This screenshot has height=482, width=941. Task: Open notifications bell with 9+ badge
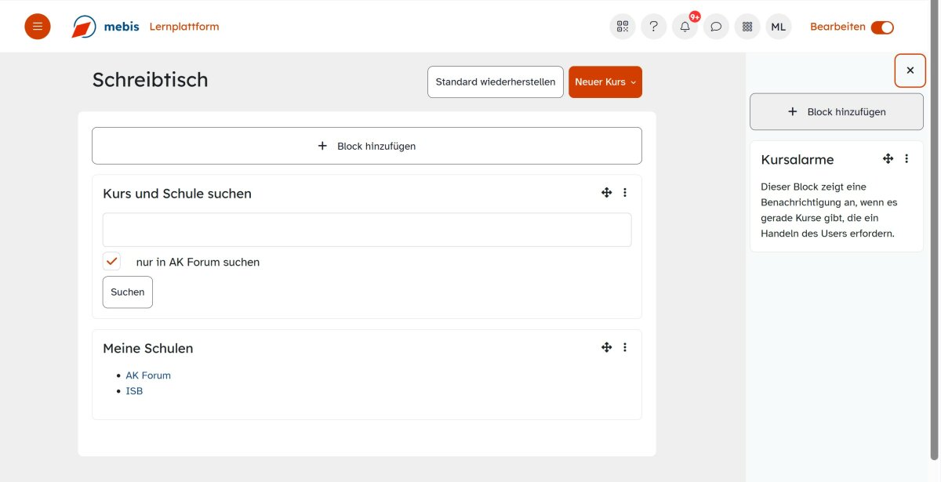685,27
